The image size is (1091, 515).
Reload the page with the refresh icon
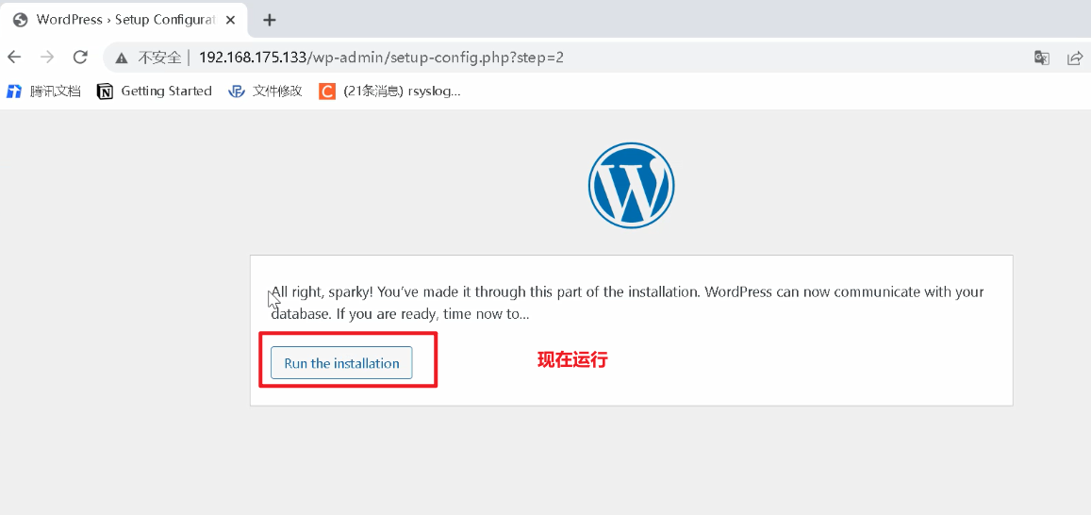(81, 58)
